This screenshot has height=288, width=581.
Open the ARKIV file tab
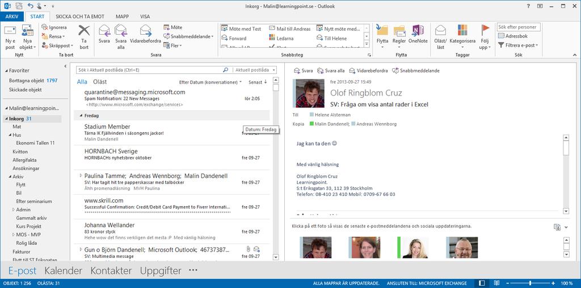point(12,16)
